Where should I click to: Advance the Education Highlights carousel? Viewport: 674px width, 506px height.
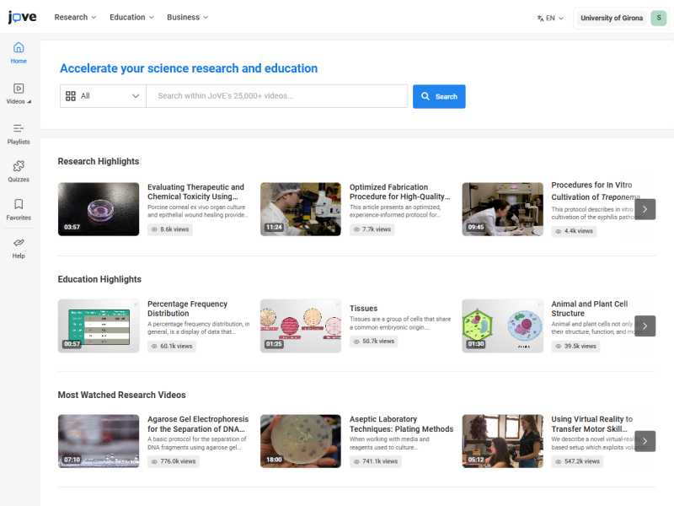click(x=645, y=326)
